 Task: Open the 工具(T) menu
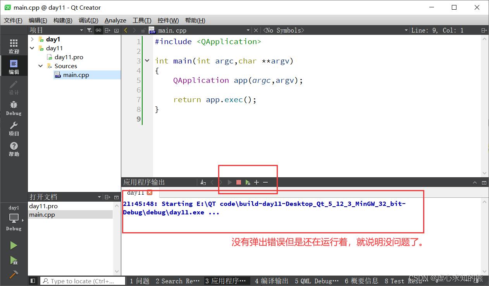point(142,21)
